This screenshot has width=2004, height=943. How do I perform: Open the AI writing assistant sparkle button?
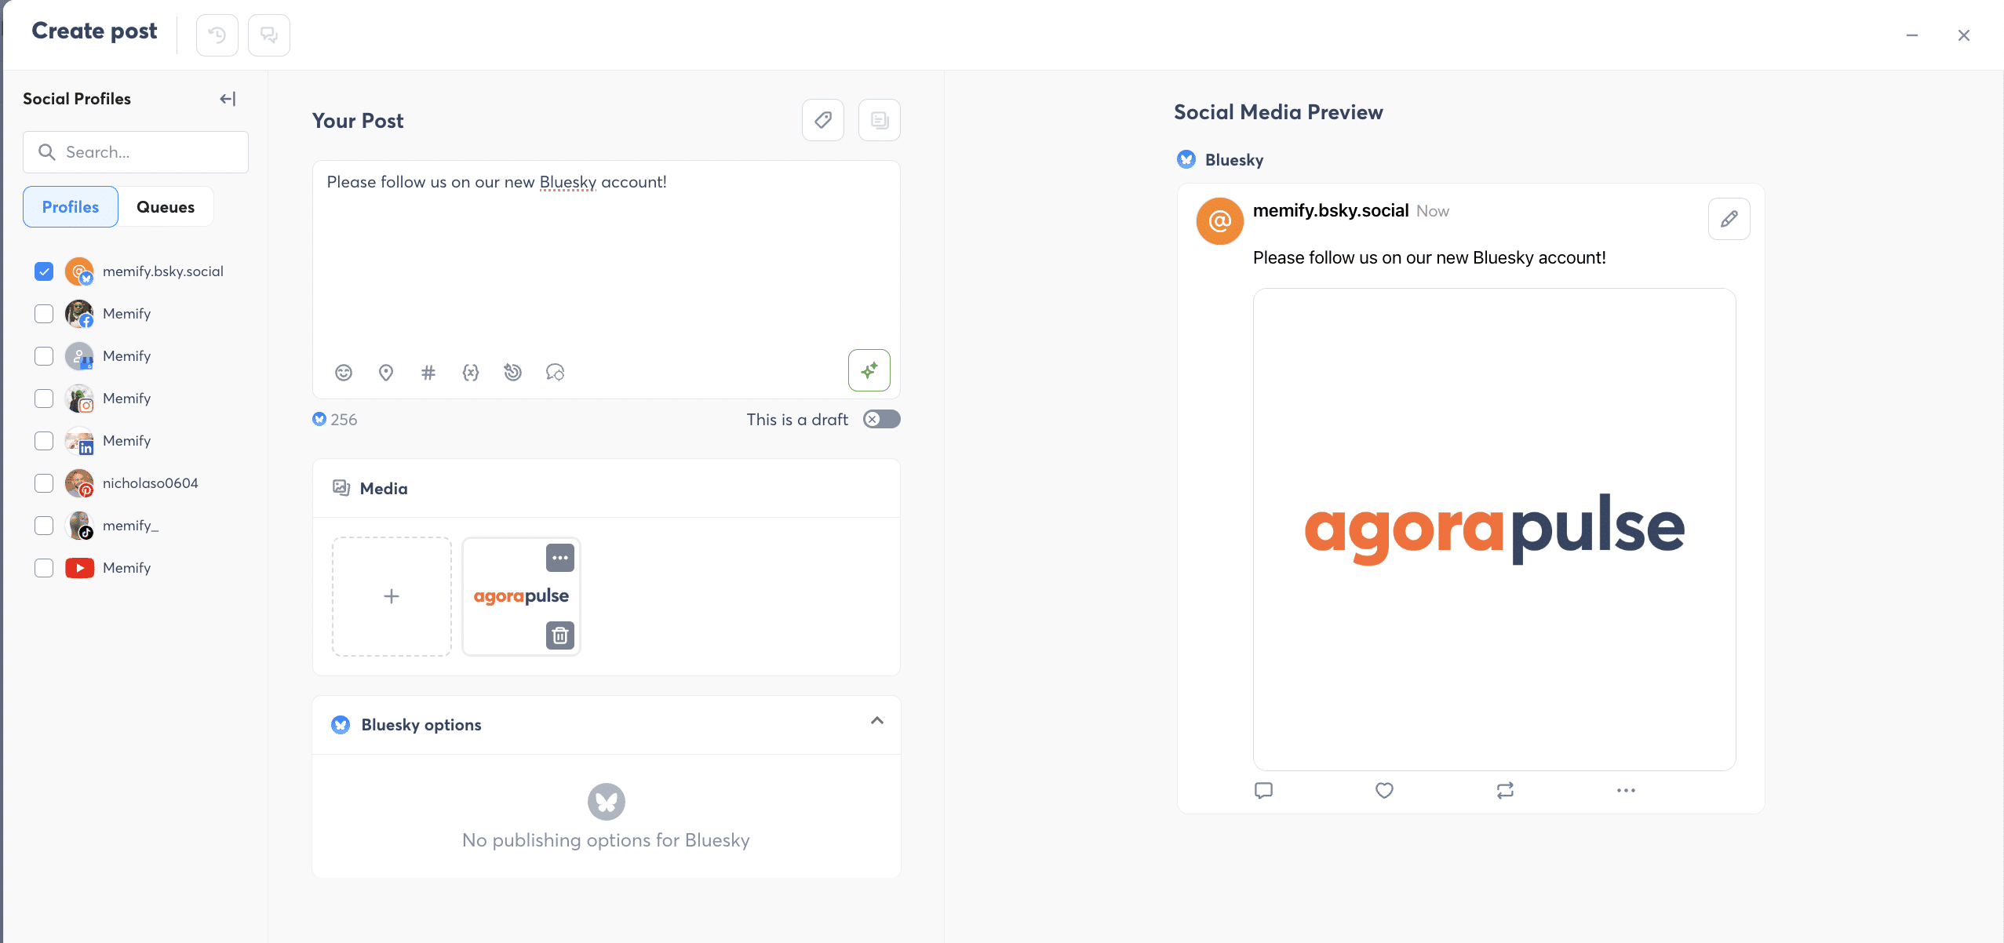point(869,370)
